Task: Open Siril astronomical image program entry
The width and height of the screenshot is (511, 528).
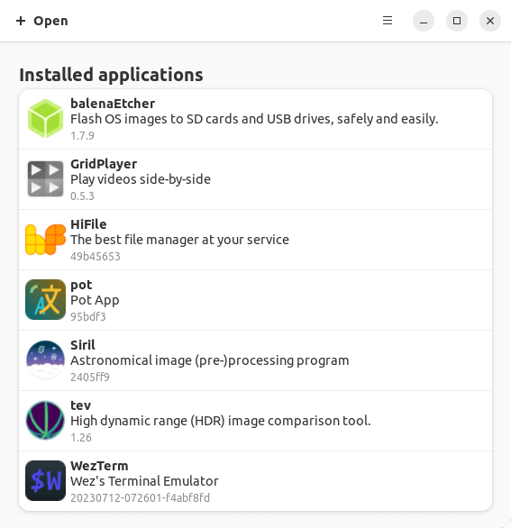Action: [x=256, y=360]
